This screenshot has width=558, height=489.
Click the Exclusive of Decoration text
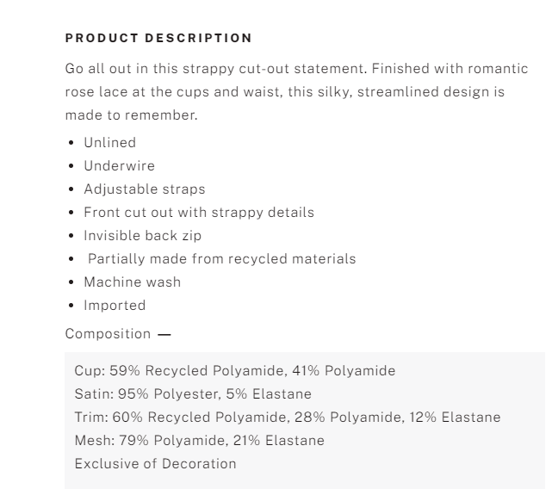tap(156, 464)
